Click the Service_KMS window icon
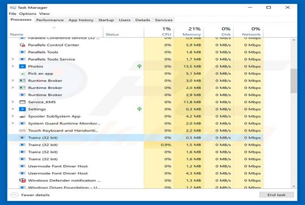305x205 pixels. click(x=22, y=102)
